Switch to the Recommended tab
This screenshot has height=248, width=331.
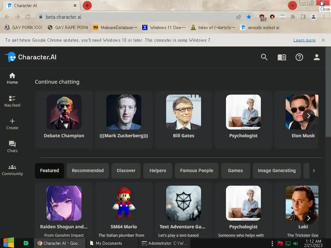click(x=88, y=170)
